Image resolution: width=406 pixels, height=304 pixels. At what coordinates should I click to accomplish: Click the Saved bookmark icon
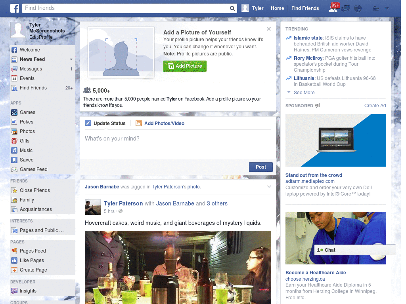coord(14,160)
